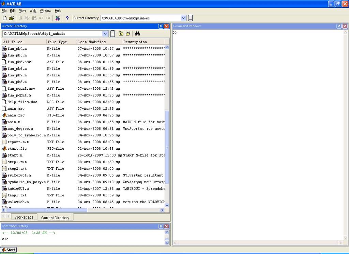This screenshot has width=349, height=254.
Task: Select file name symbolic_to_poly.m
Action: pos(27,182)
